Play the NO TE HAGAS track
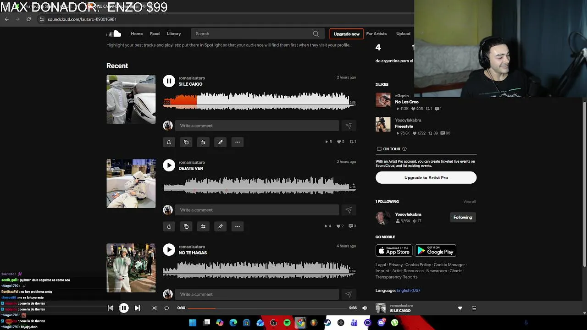The height and width of the screenshot is (330, 587). [169, 250]
